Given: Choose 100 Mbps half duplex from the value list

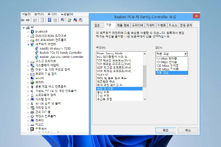Looking at the screenshot, I should pyautogui.click(x=172, y=66).
